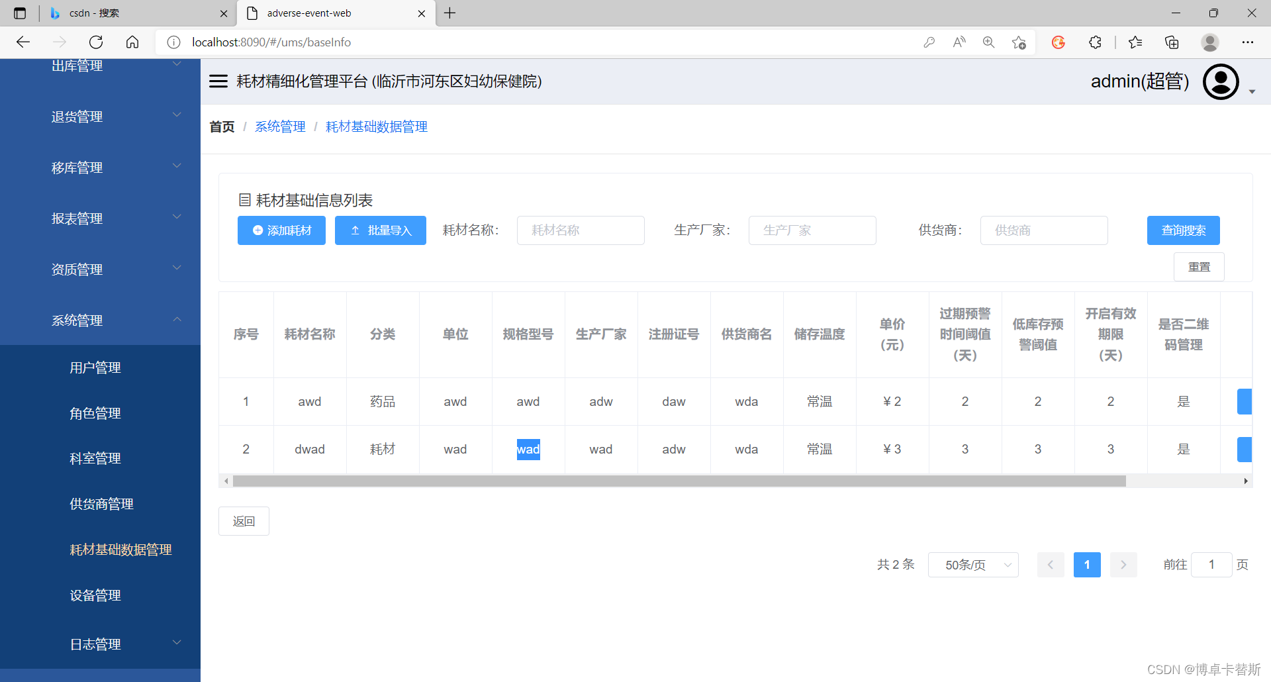Open dropdown caret beside admin avatar

point(1252,91)
